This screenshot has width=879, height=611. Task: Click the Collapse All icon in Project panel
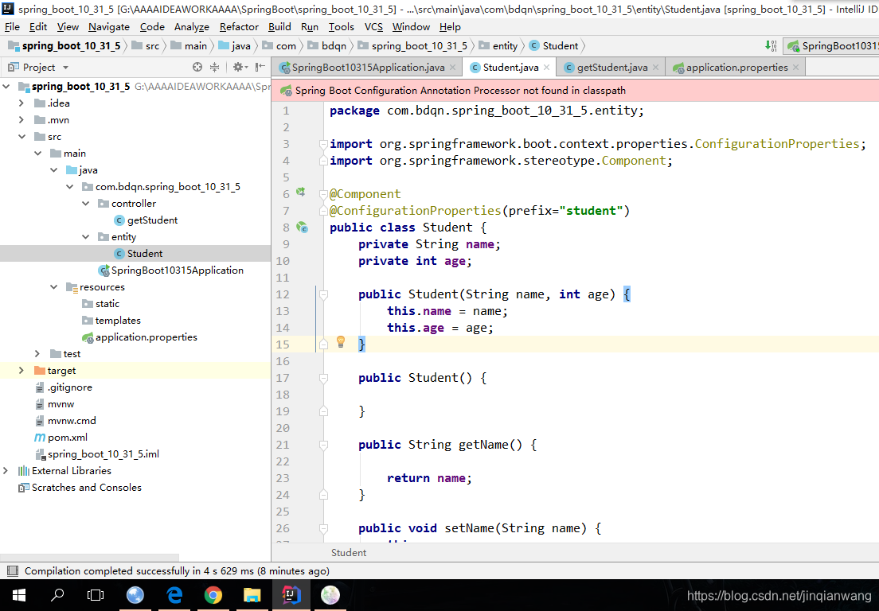click(215, 67)
